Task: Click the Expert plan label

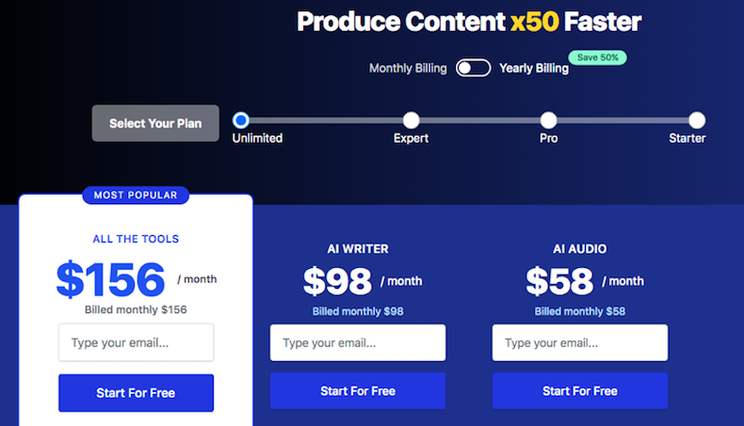Action: [x=411, y=138]
